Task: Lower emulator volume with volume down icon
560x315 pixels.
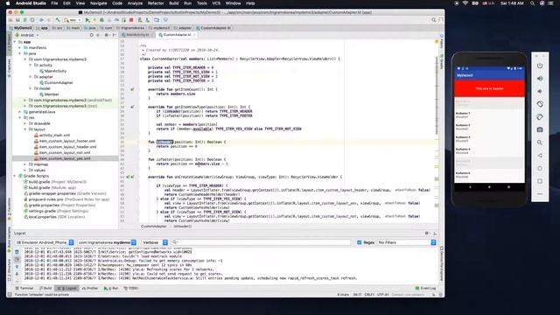Action: [x=540, y=91]
